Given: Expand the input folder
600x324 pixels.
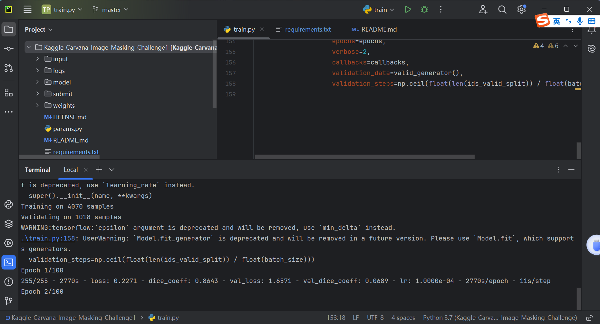Looking at the screenshot, I should click(38, 59).
